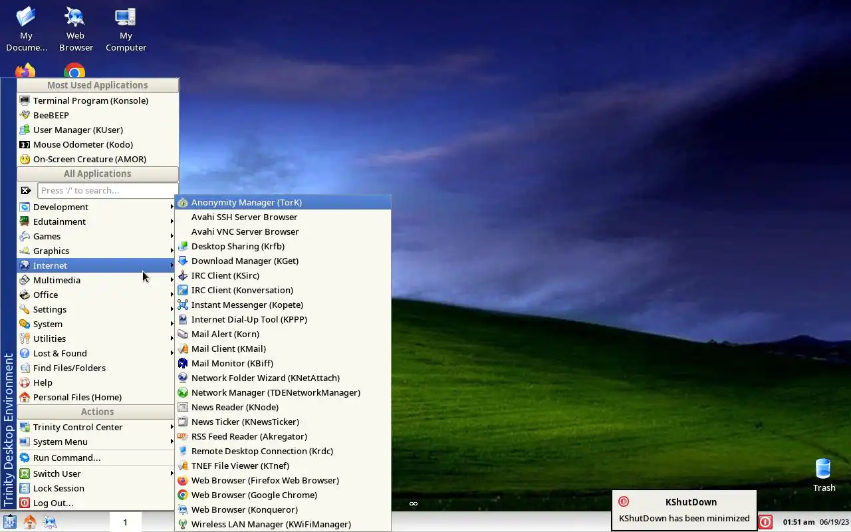This screenshot has height=532, width=851.
Task: Open the News Reader (KNode) icon
Action: [183, 407]
